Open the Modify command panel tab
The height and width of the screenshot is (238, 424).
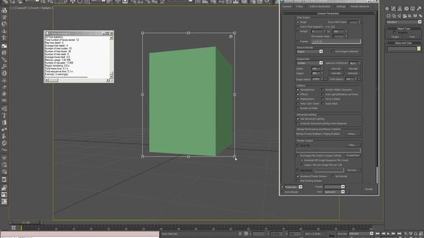394,9
